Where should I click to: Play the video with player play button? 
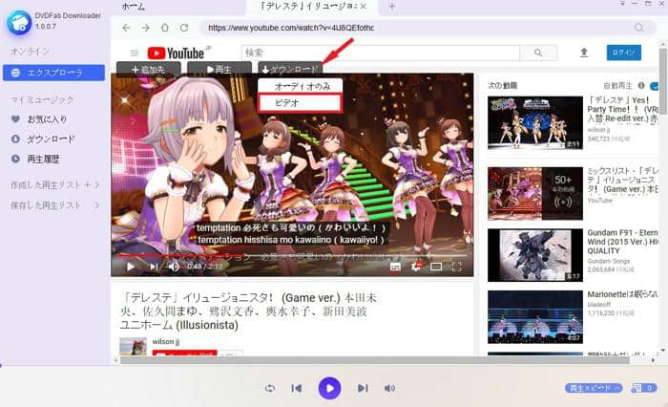click(131, 267)
